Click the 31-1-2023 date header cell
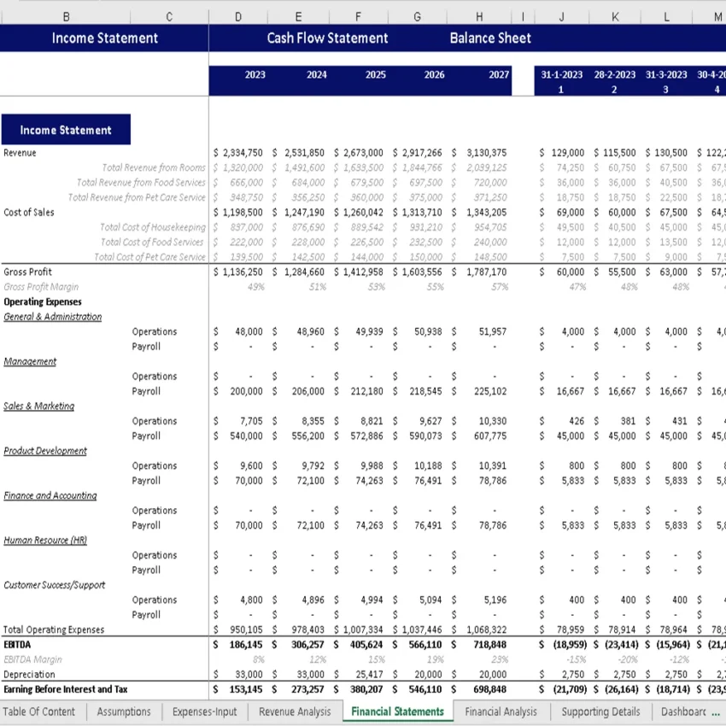This screenshot has height=726, width=726. pyautogui.click(x=561, y=74)
